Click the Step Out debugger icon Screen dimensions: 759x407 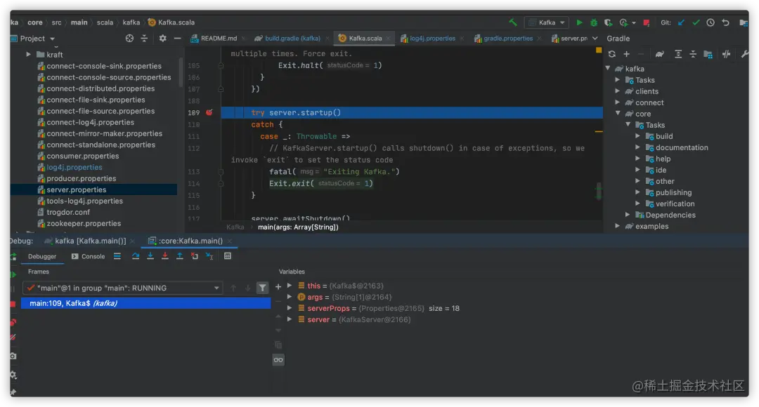(x=180, y=256)
